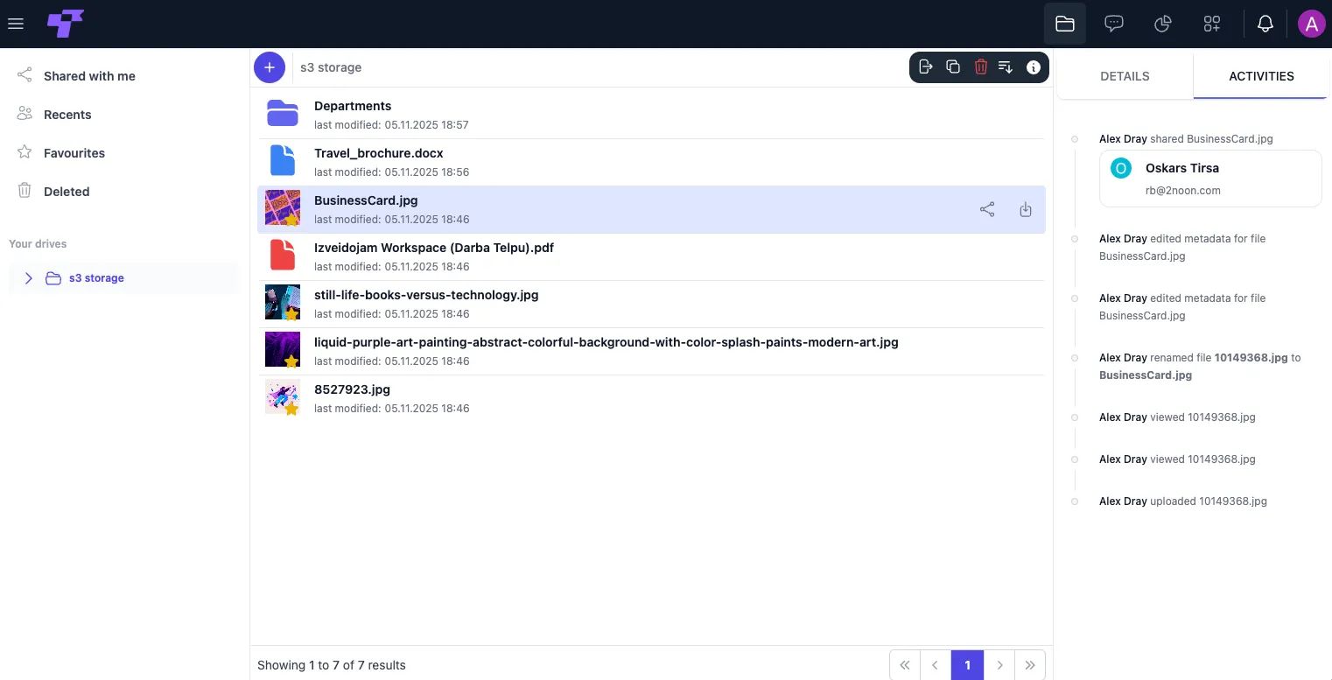Viewport: 1332px width, 680px height.
Task: Open the apps grid icon
Action: coord(1212,24)
